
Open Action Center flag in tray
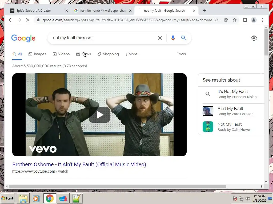(235, 198)
